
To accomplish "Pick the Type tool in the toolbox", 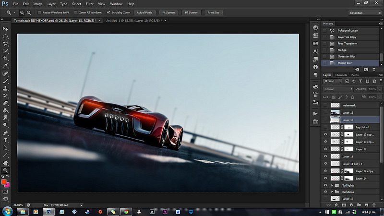I will (x=5, y=140).
